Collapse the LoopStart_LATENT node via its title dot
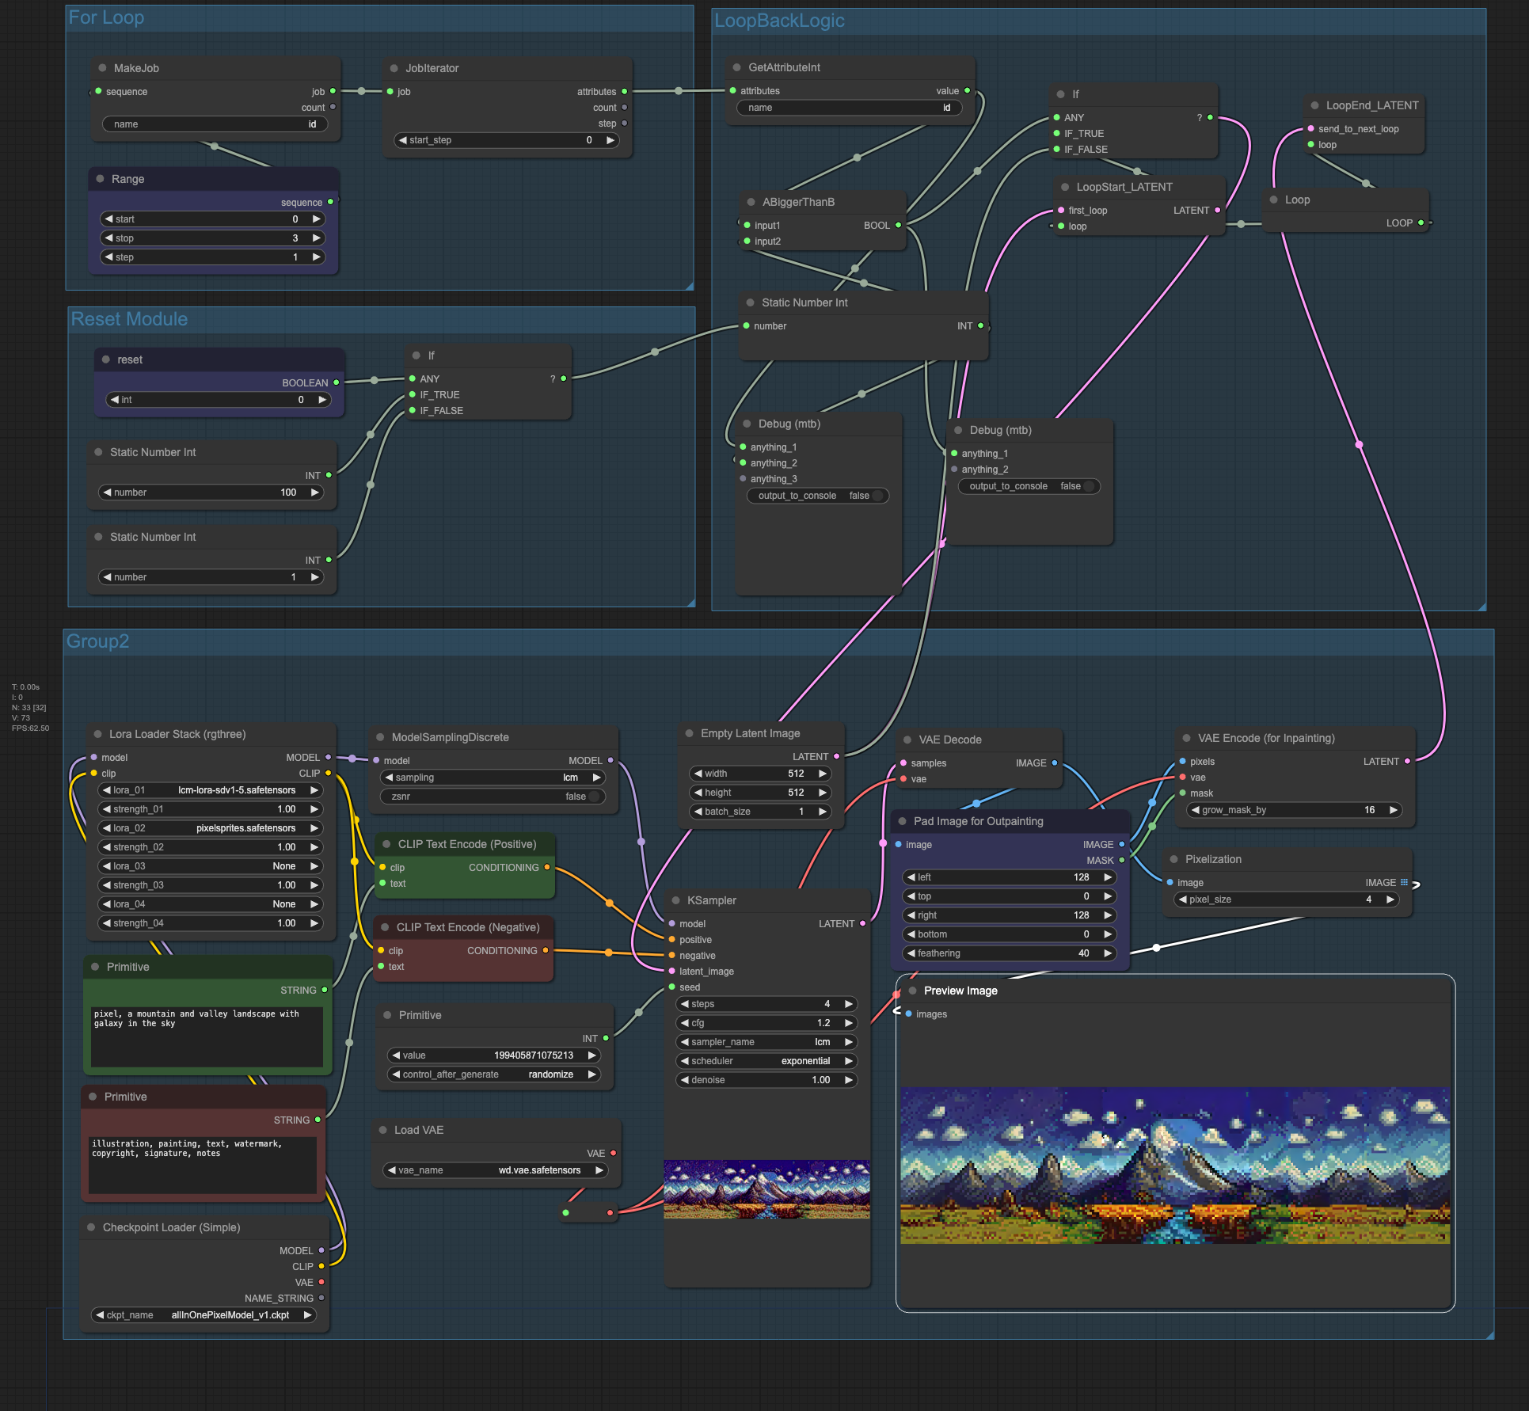This screenshot has width=1529, height=1411. coord(1065,187)
